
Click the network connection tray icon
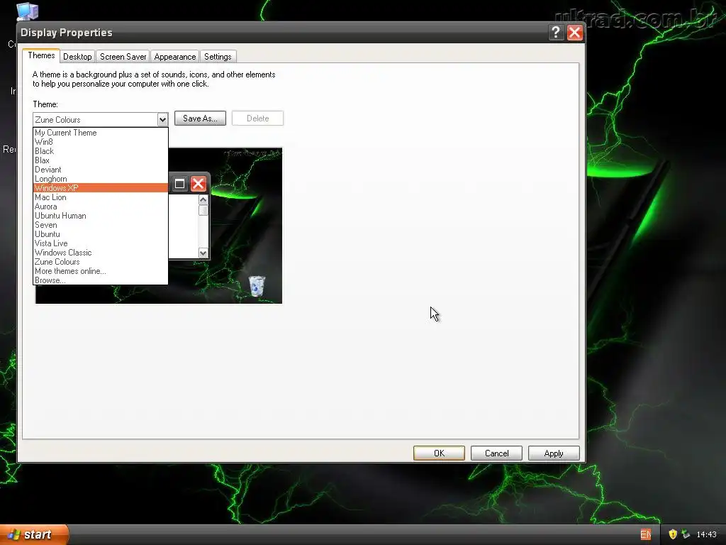[686, 534]
